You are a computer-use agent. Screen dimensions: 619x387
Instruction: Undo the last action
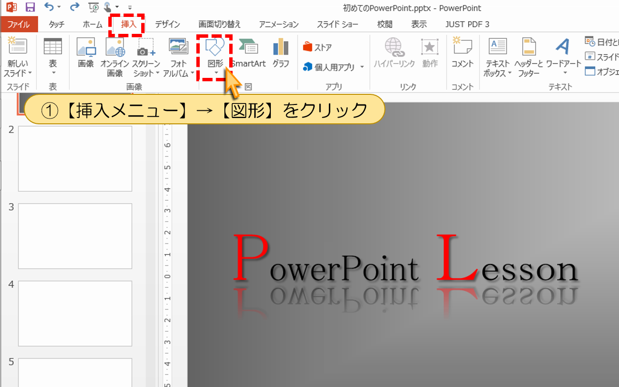tap(48, 7)
